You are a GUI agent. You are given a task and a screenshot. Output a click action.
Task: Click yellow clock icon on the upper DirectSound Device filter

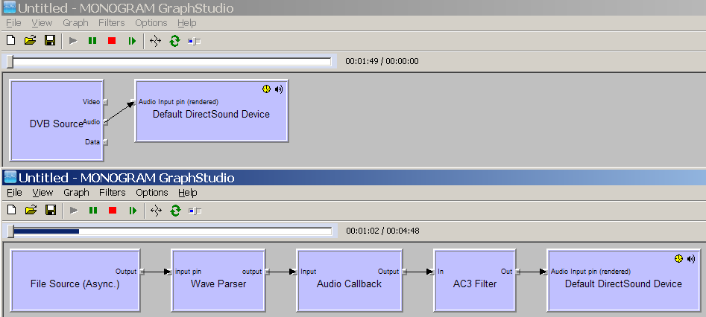266,89
